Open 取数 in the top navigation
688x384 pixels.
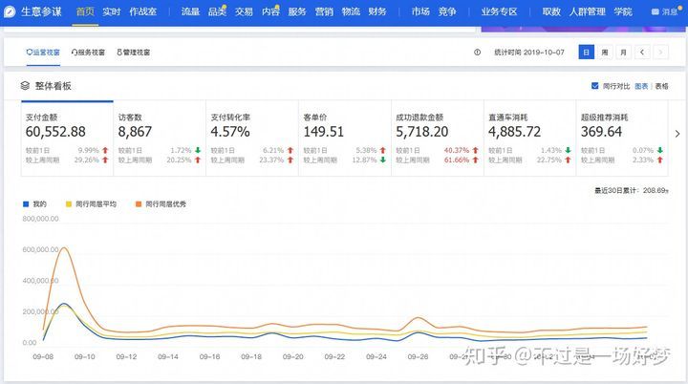551,11
